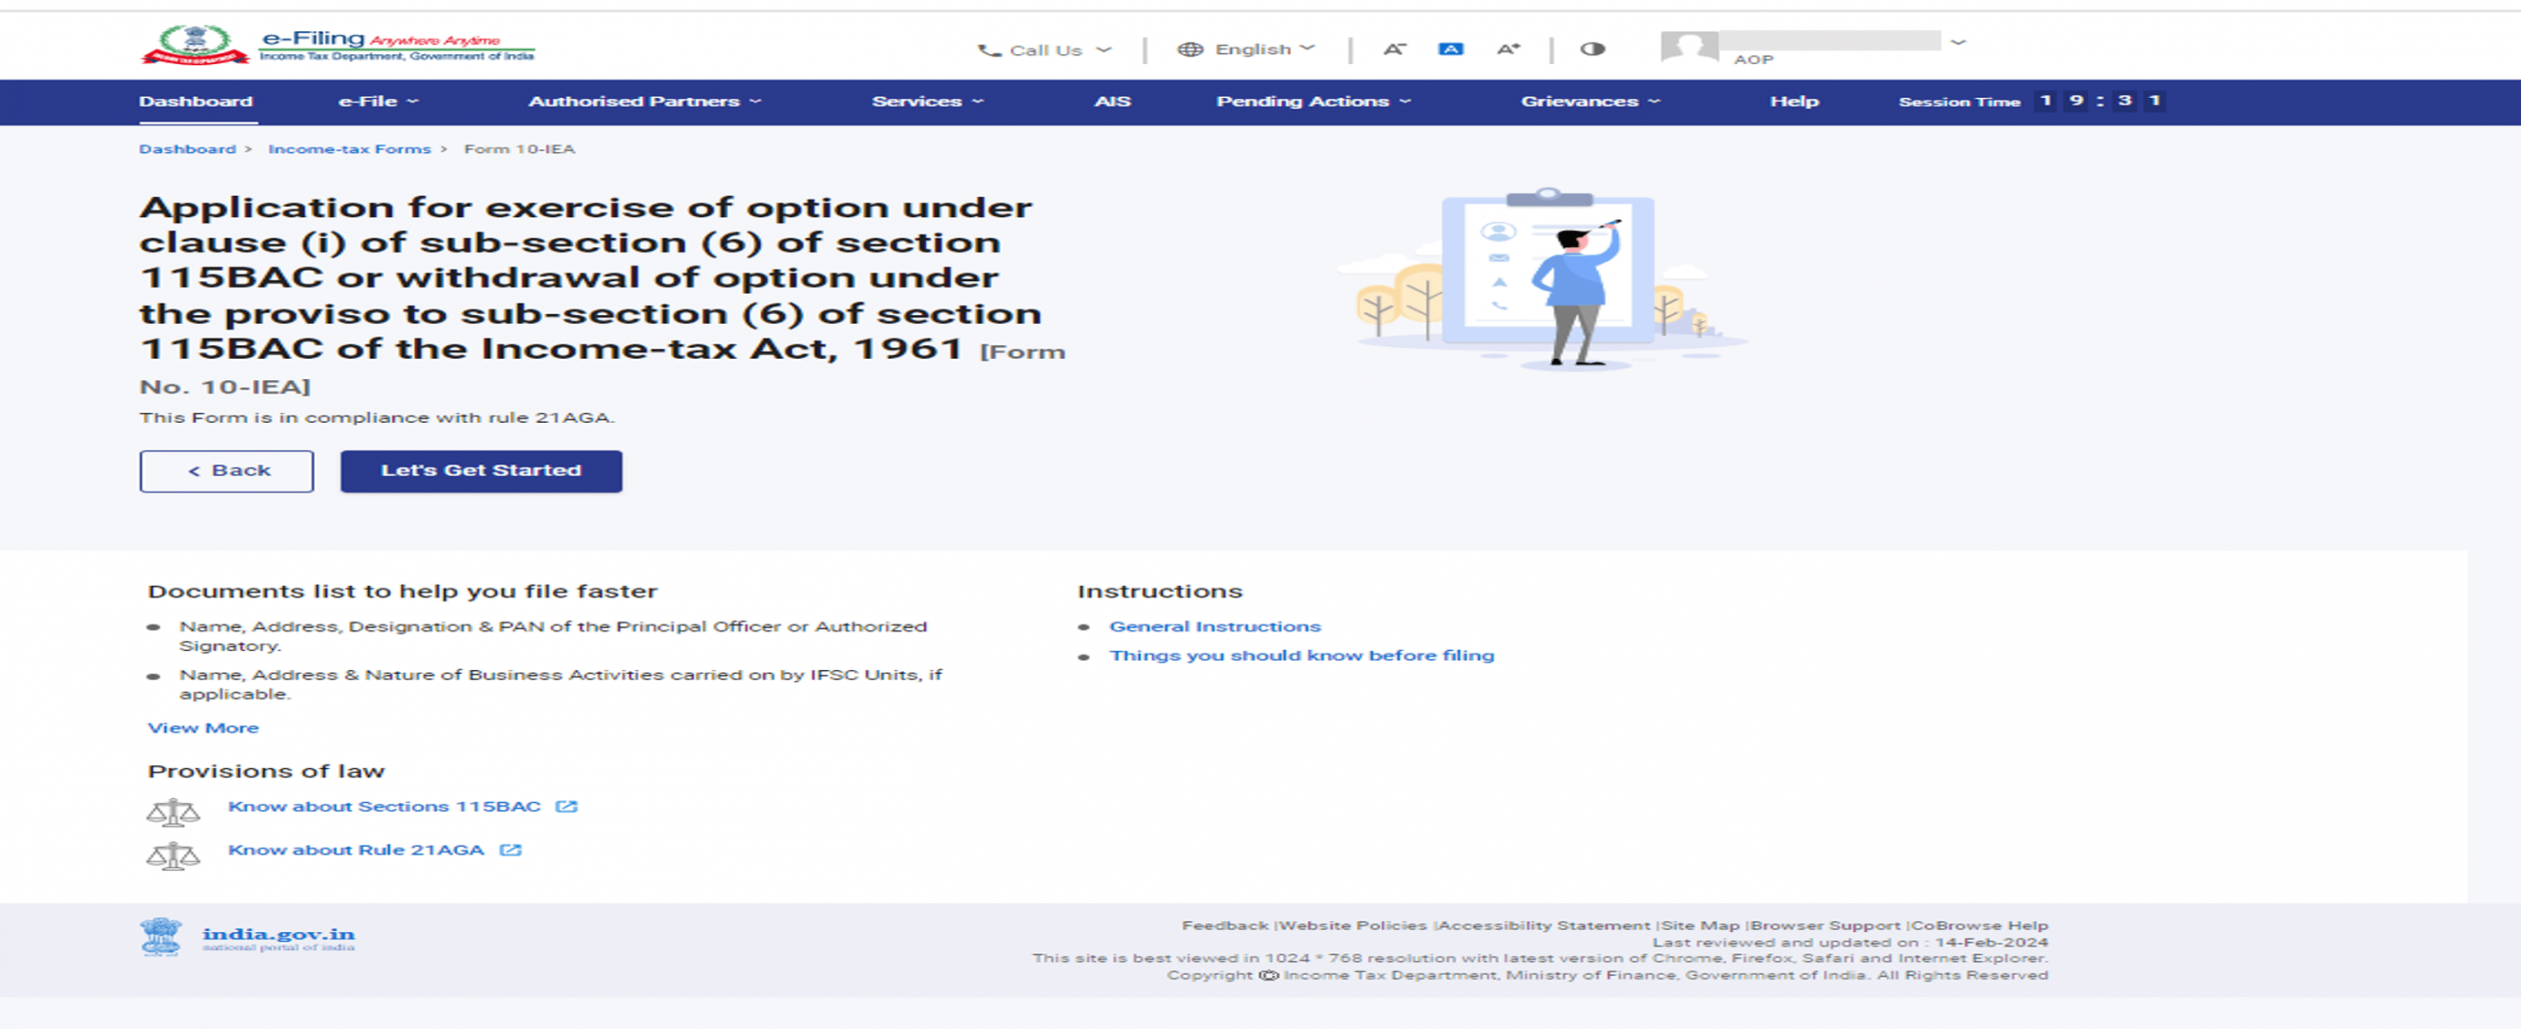
Task: Click the Let's Get Started button
Action: (x=482, y=471)
